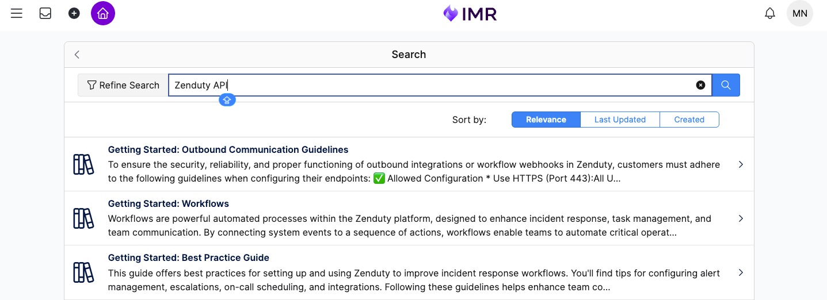Click books icon for Workflows result
Image resolution: width=827 pixels, height=300 pixels.
click(x=83, y=218)
